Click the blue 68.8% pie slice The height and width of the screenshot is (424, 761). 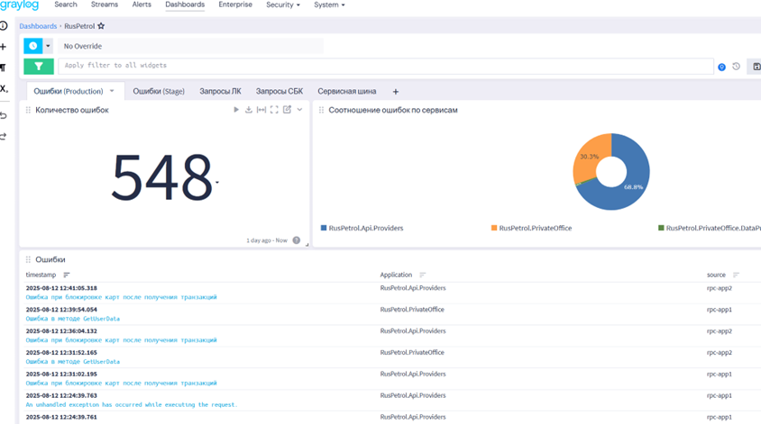[633, 186]
